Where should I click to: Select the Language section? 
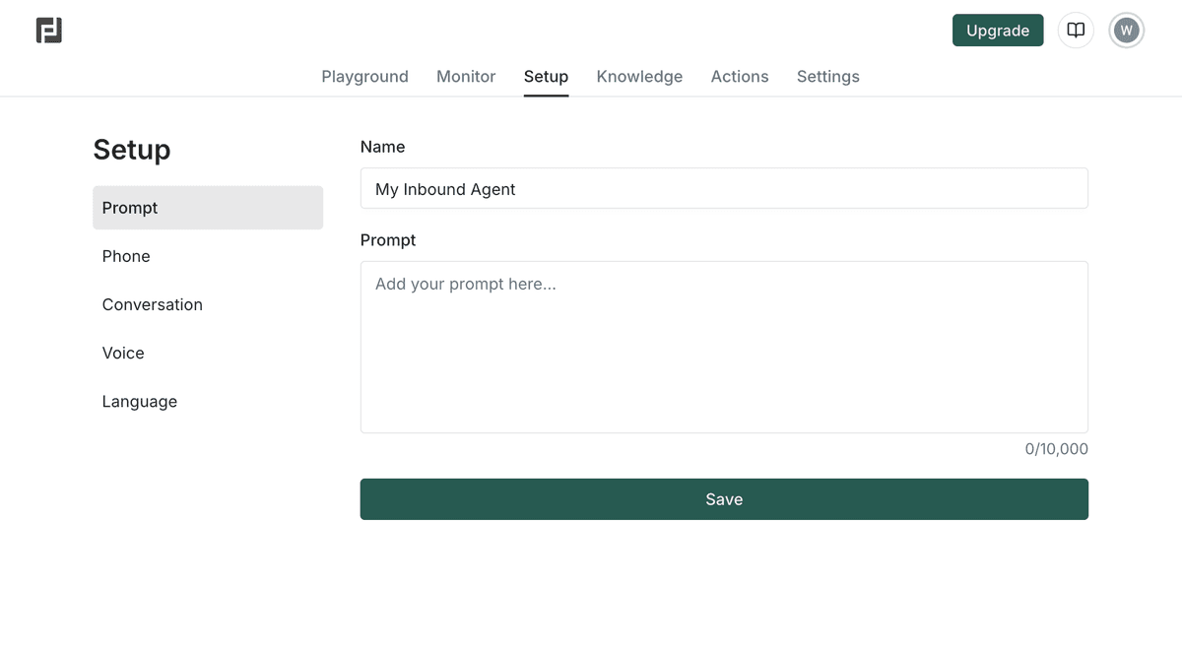pos(139,401)
